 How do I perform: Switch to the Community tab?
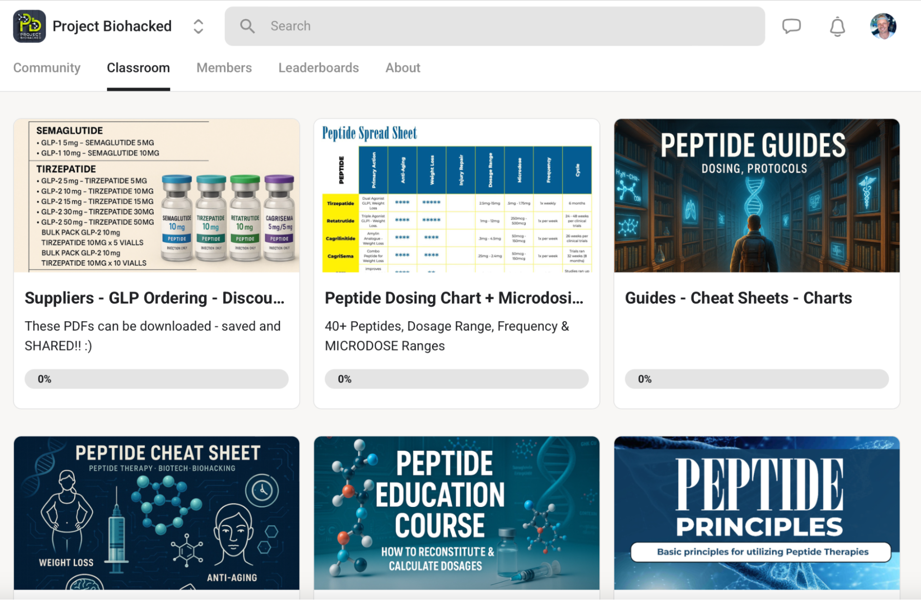[x=47, y=68]
